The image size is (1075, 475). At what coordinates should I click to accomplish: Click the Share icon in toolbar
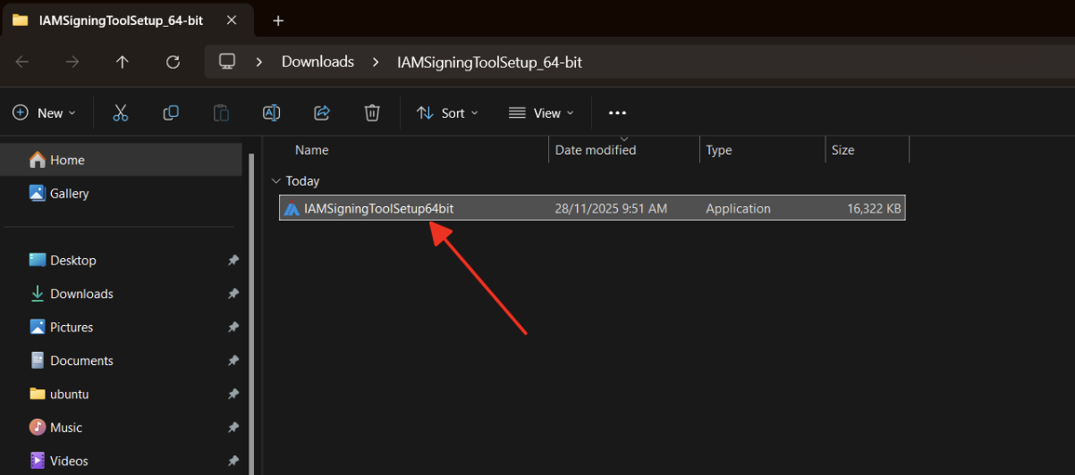[x=322, y=112]
